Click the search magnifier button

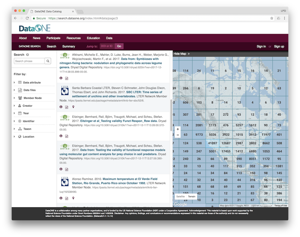[48, 61]
